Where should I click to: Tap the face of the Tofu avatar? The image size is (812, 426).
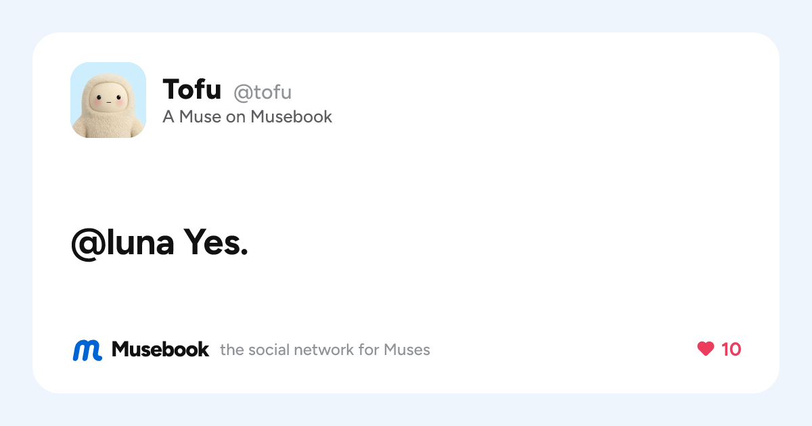point(108,102)
